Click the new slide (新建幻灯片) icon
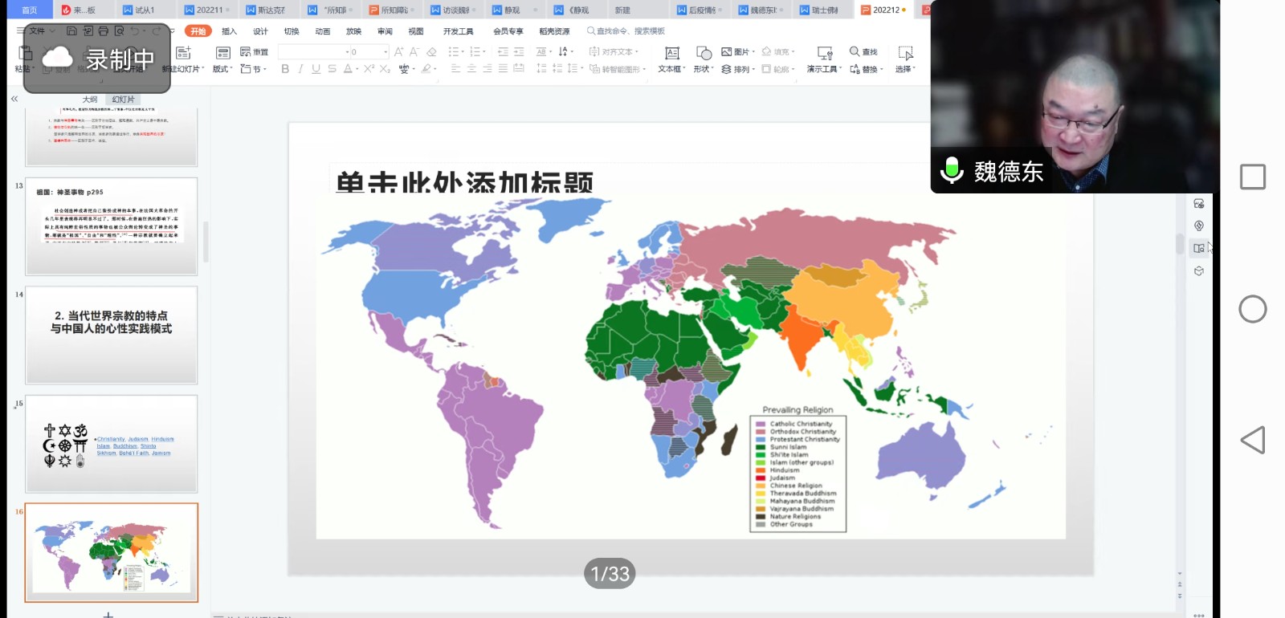The height and width of the screenshot is (618, 1285). [183, 53]
